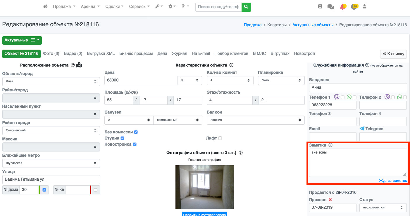410x216 pixels.
Task: Open the wrench tools menu
Action: click(x=159, y=6)
